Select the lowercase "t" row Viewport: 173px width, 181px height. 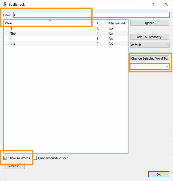tap(11, 39)
